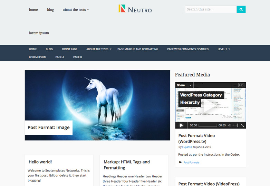Open PAGE B in the navbar
The height and width of the screenshot is (186, 270).
coord(78,57)
